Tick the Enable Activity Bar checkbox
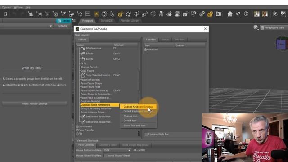This screenshot has height=162, width=288. point(146,134)
